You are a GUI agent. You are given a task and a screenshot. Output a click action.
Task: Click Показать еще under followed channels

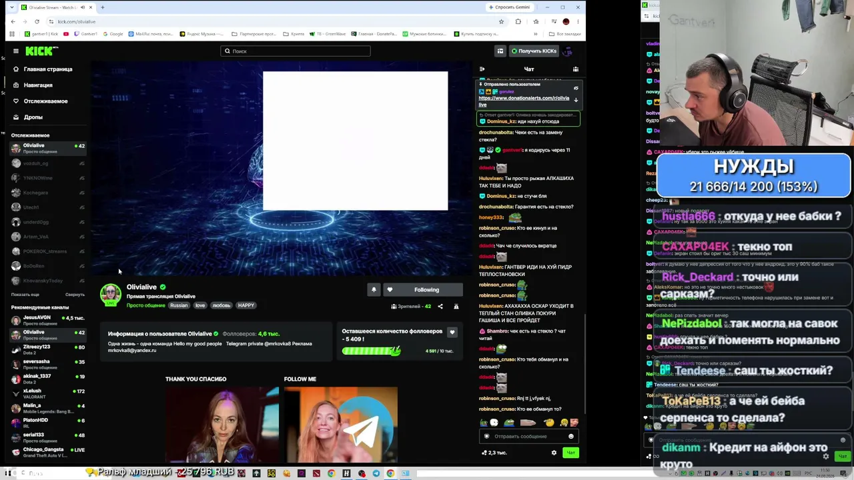(25, 295)
